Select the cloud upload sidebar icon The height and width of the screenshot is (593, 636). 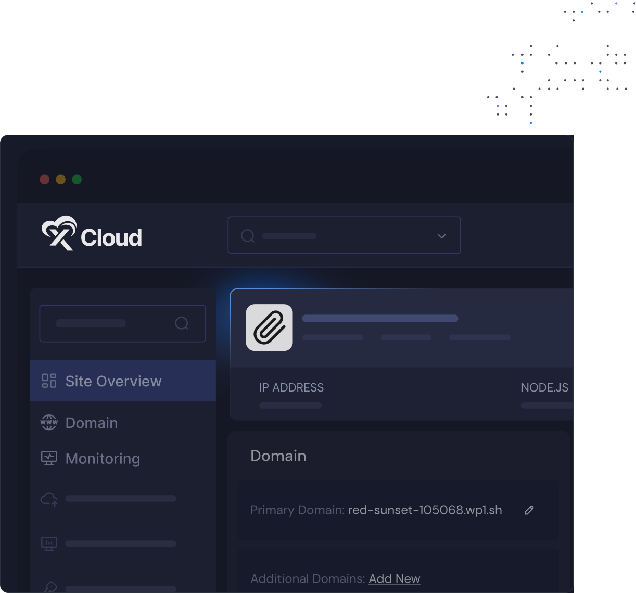click(x=49, y=499)
